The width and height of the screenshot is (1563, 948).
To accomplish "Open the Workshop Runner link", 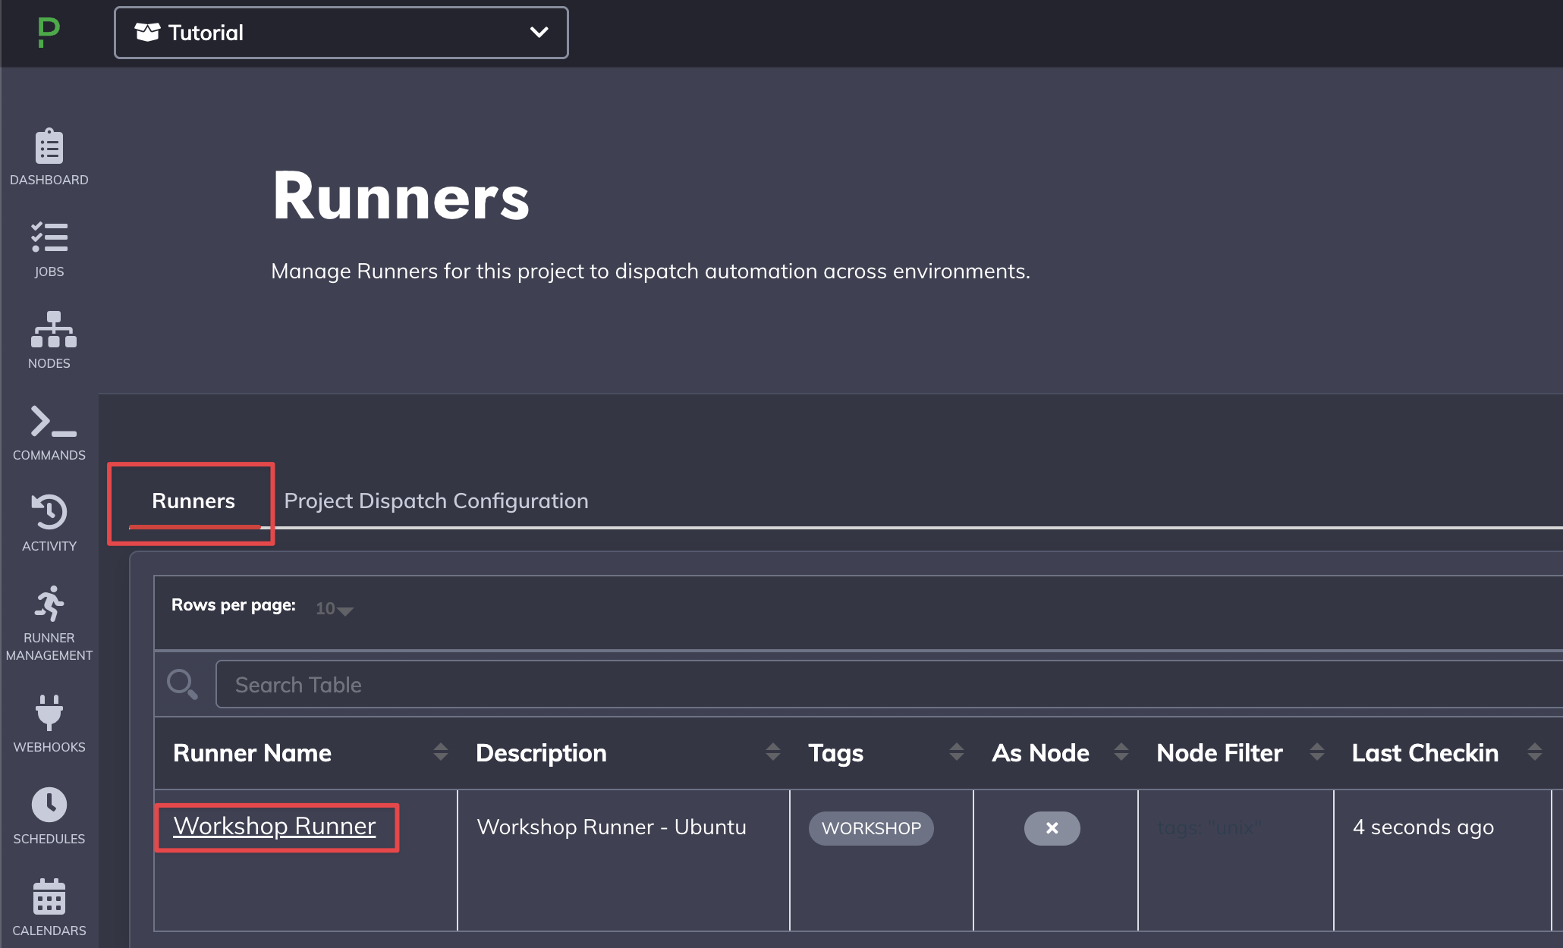I will click(x=275, y=826).
